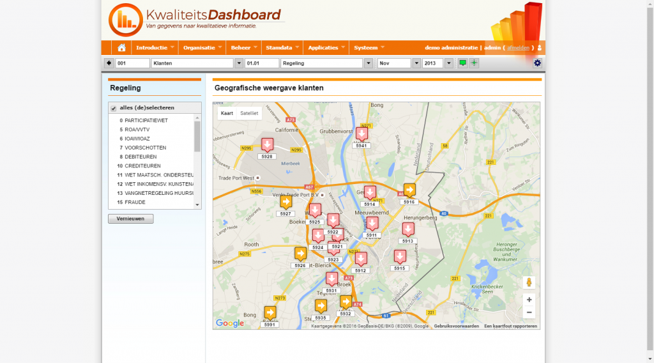Click the yellow marker labeled 5991
The image size is (654, 363).
point(270,313)
